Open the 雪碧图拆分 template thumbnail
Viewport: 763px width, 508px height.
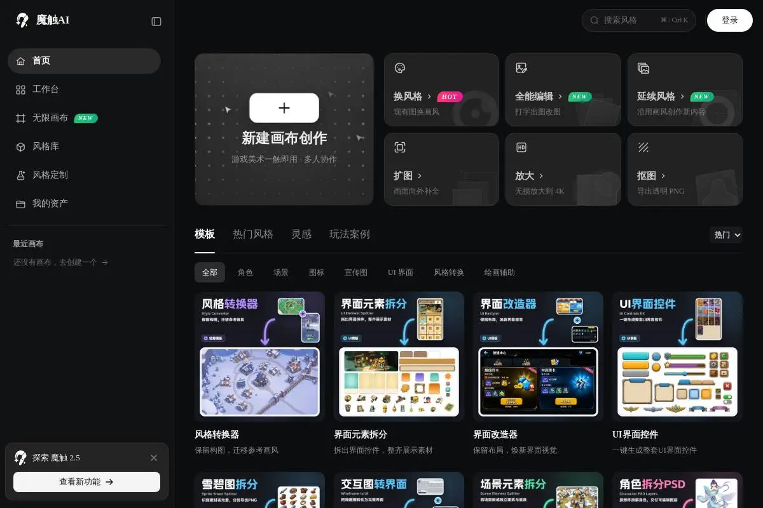point(259,490)
